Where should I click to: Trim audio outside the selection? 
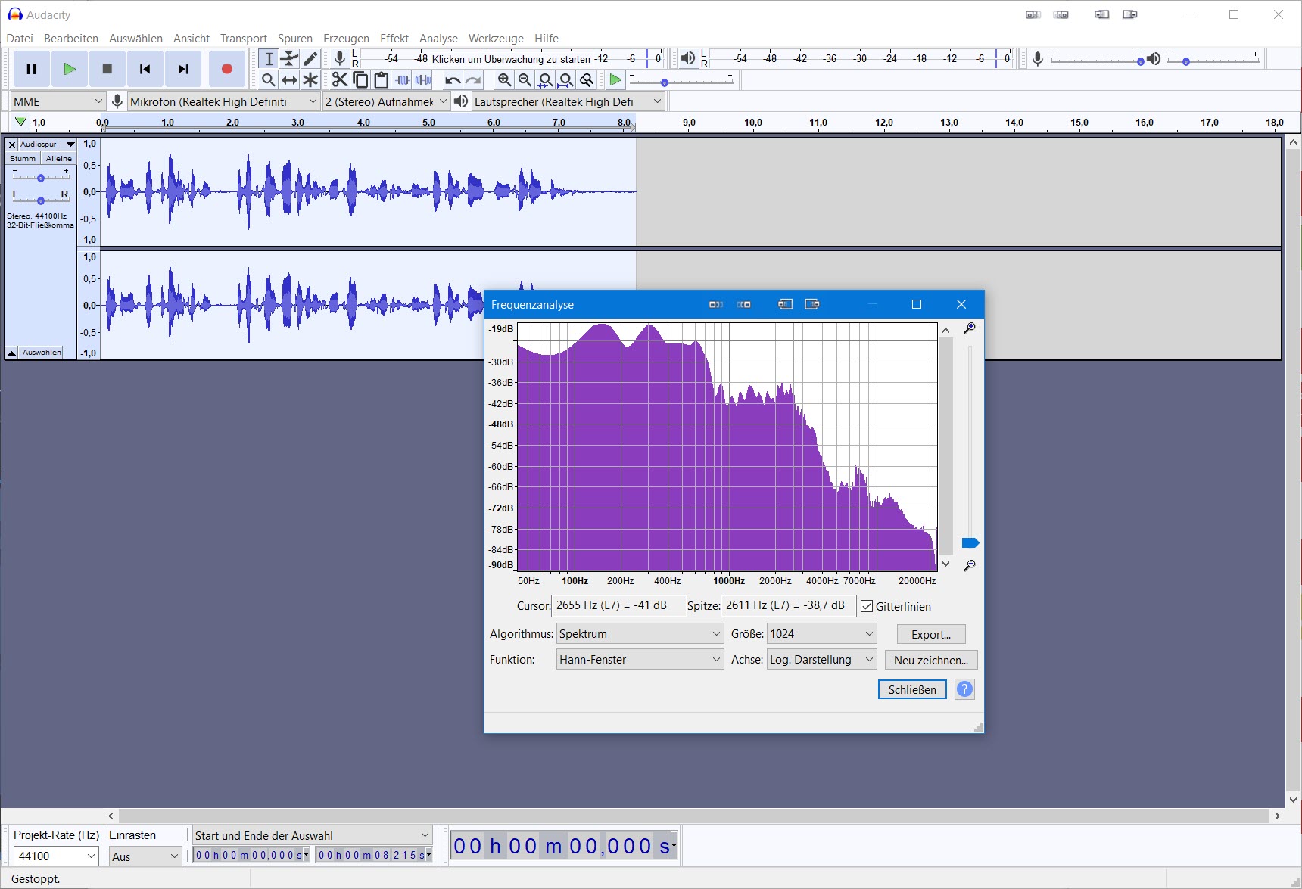point(403,79)
